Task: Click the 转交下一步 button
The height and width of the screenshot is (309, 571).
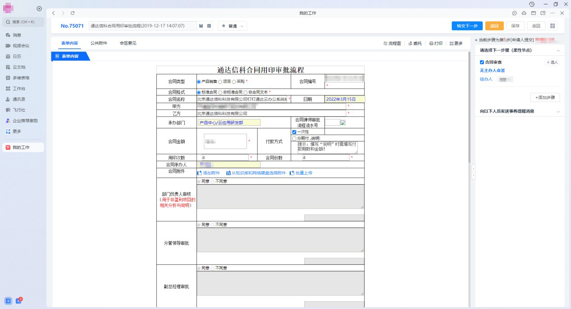Action: coord(467,26)
